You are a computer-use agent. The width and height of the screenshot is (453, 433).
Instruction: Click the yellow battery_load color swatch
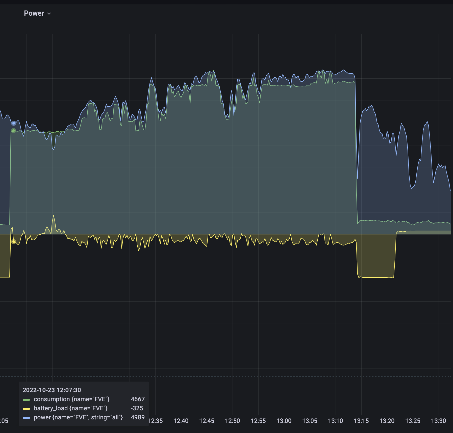26,409
